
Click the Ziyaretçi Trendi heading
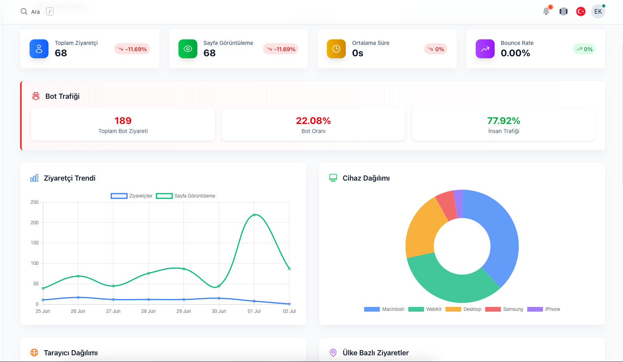[70, 178]
